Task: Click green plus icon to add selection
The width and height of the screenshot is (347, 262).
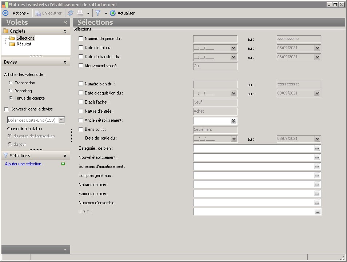Action: (x=63, y=164)
